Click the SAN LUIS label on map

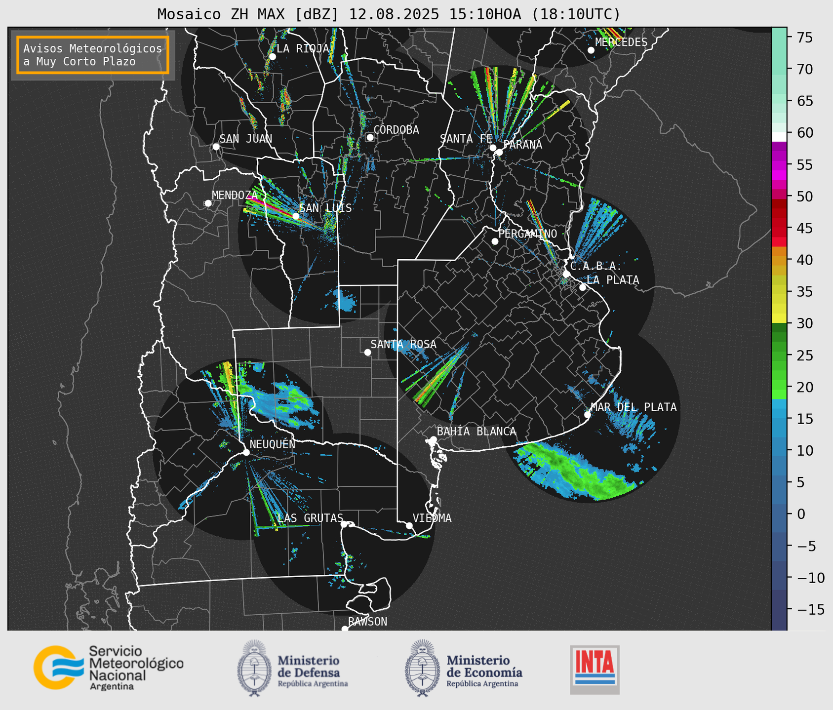pyautogui.click(x=325, y=208)
